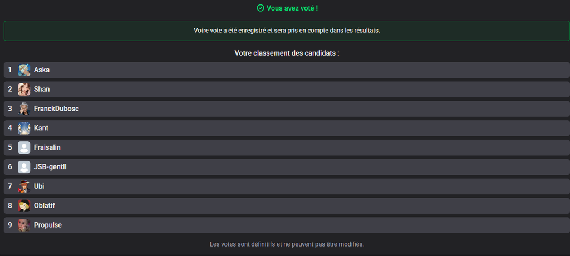Click Propulse's avatar image
570x256 pixels.
[24, 225]
